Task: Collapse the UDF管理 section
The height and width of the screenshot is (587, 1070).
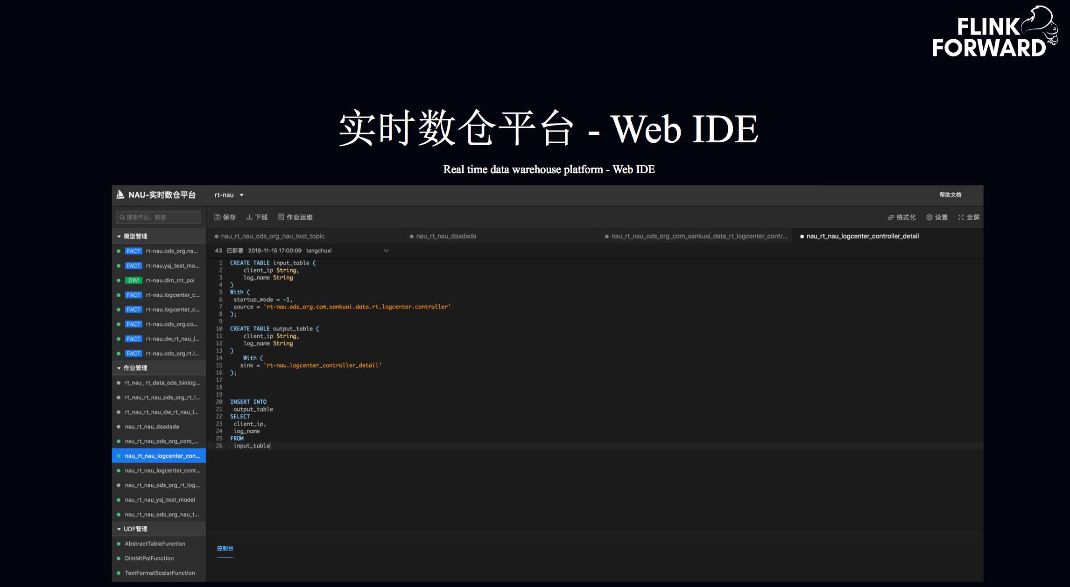Action: click(x=119, y=529)
